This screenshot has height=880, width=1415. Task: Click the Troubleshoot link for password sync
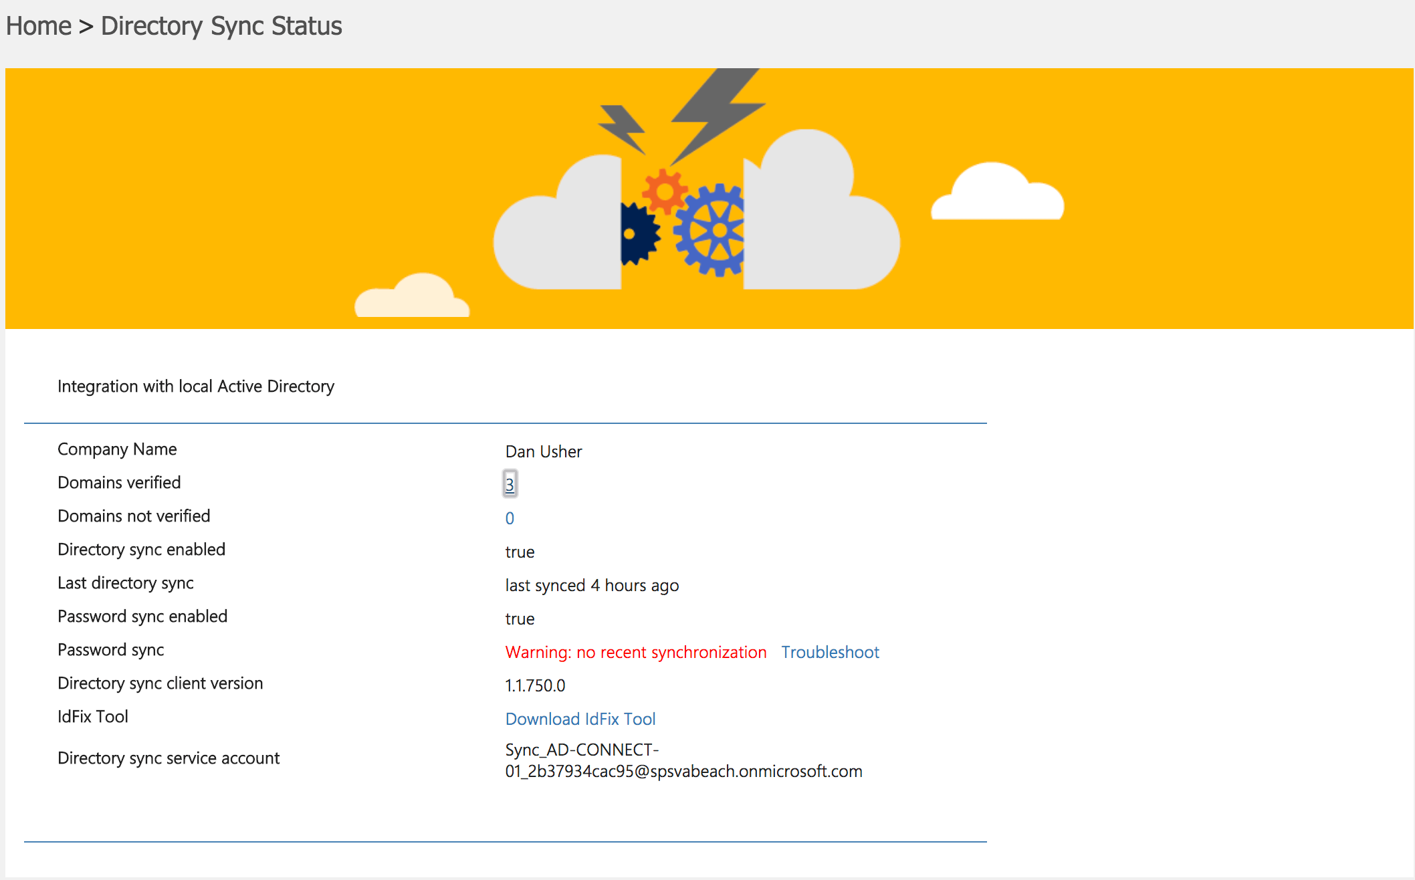point(830,652)
